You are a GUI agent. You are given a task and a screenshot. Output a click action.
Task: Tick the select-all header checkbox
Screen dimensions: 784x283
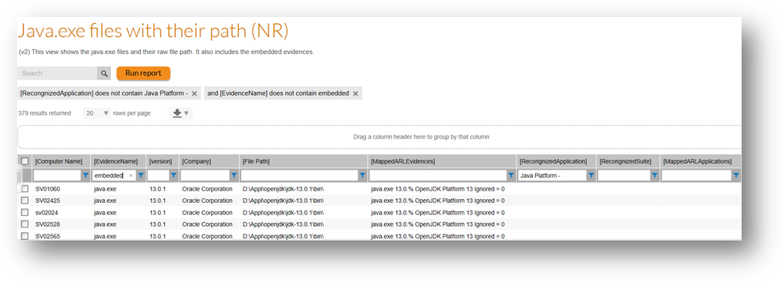point(25,161)
